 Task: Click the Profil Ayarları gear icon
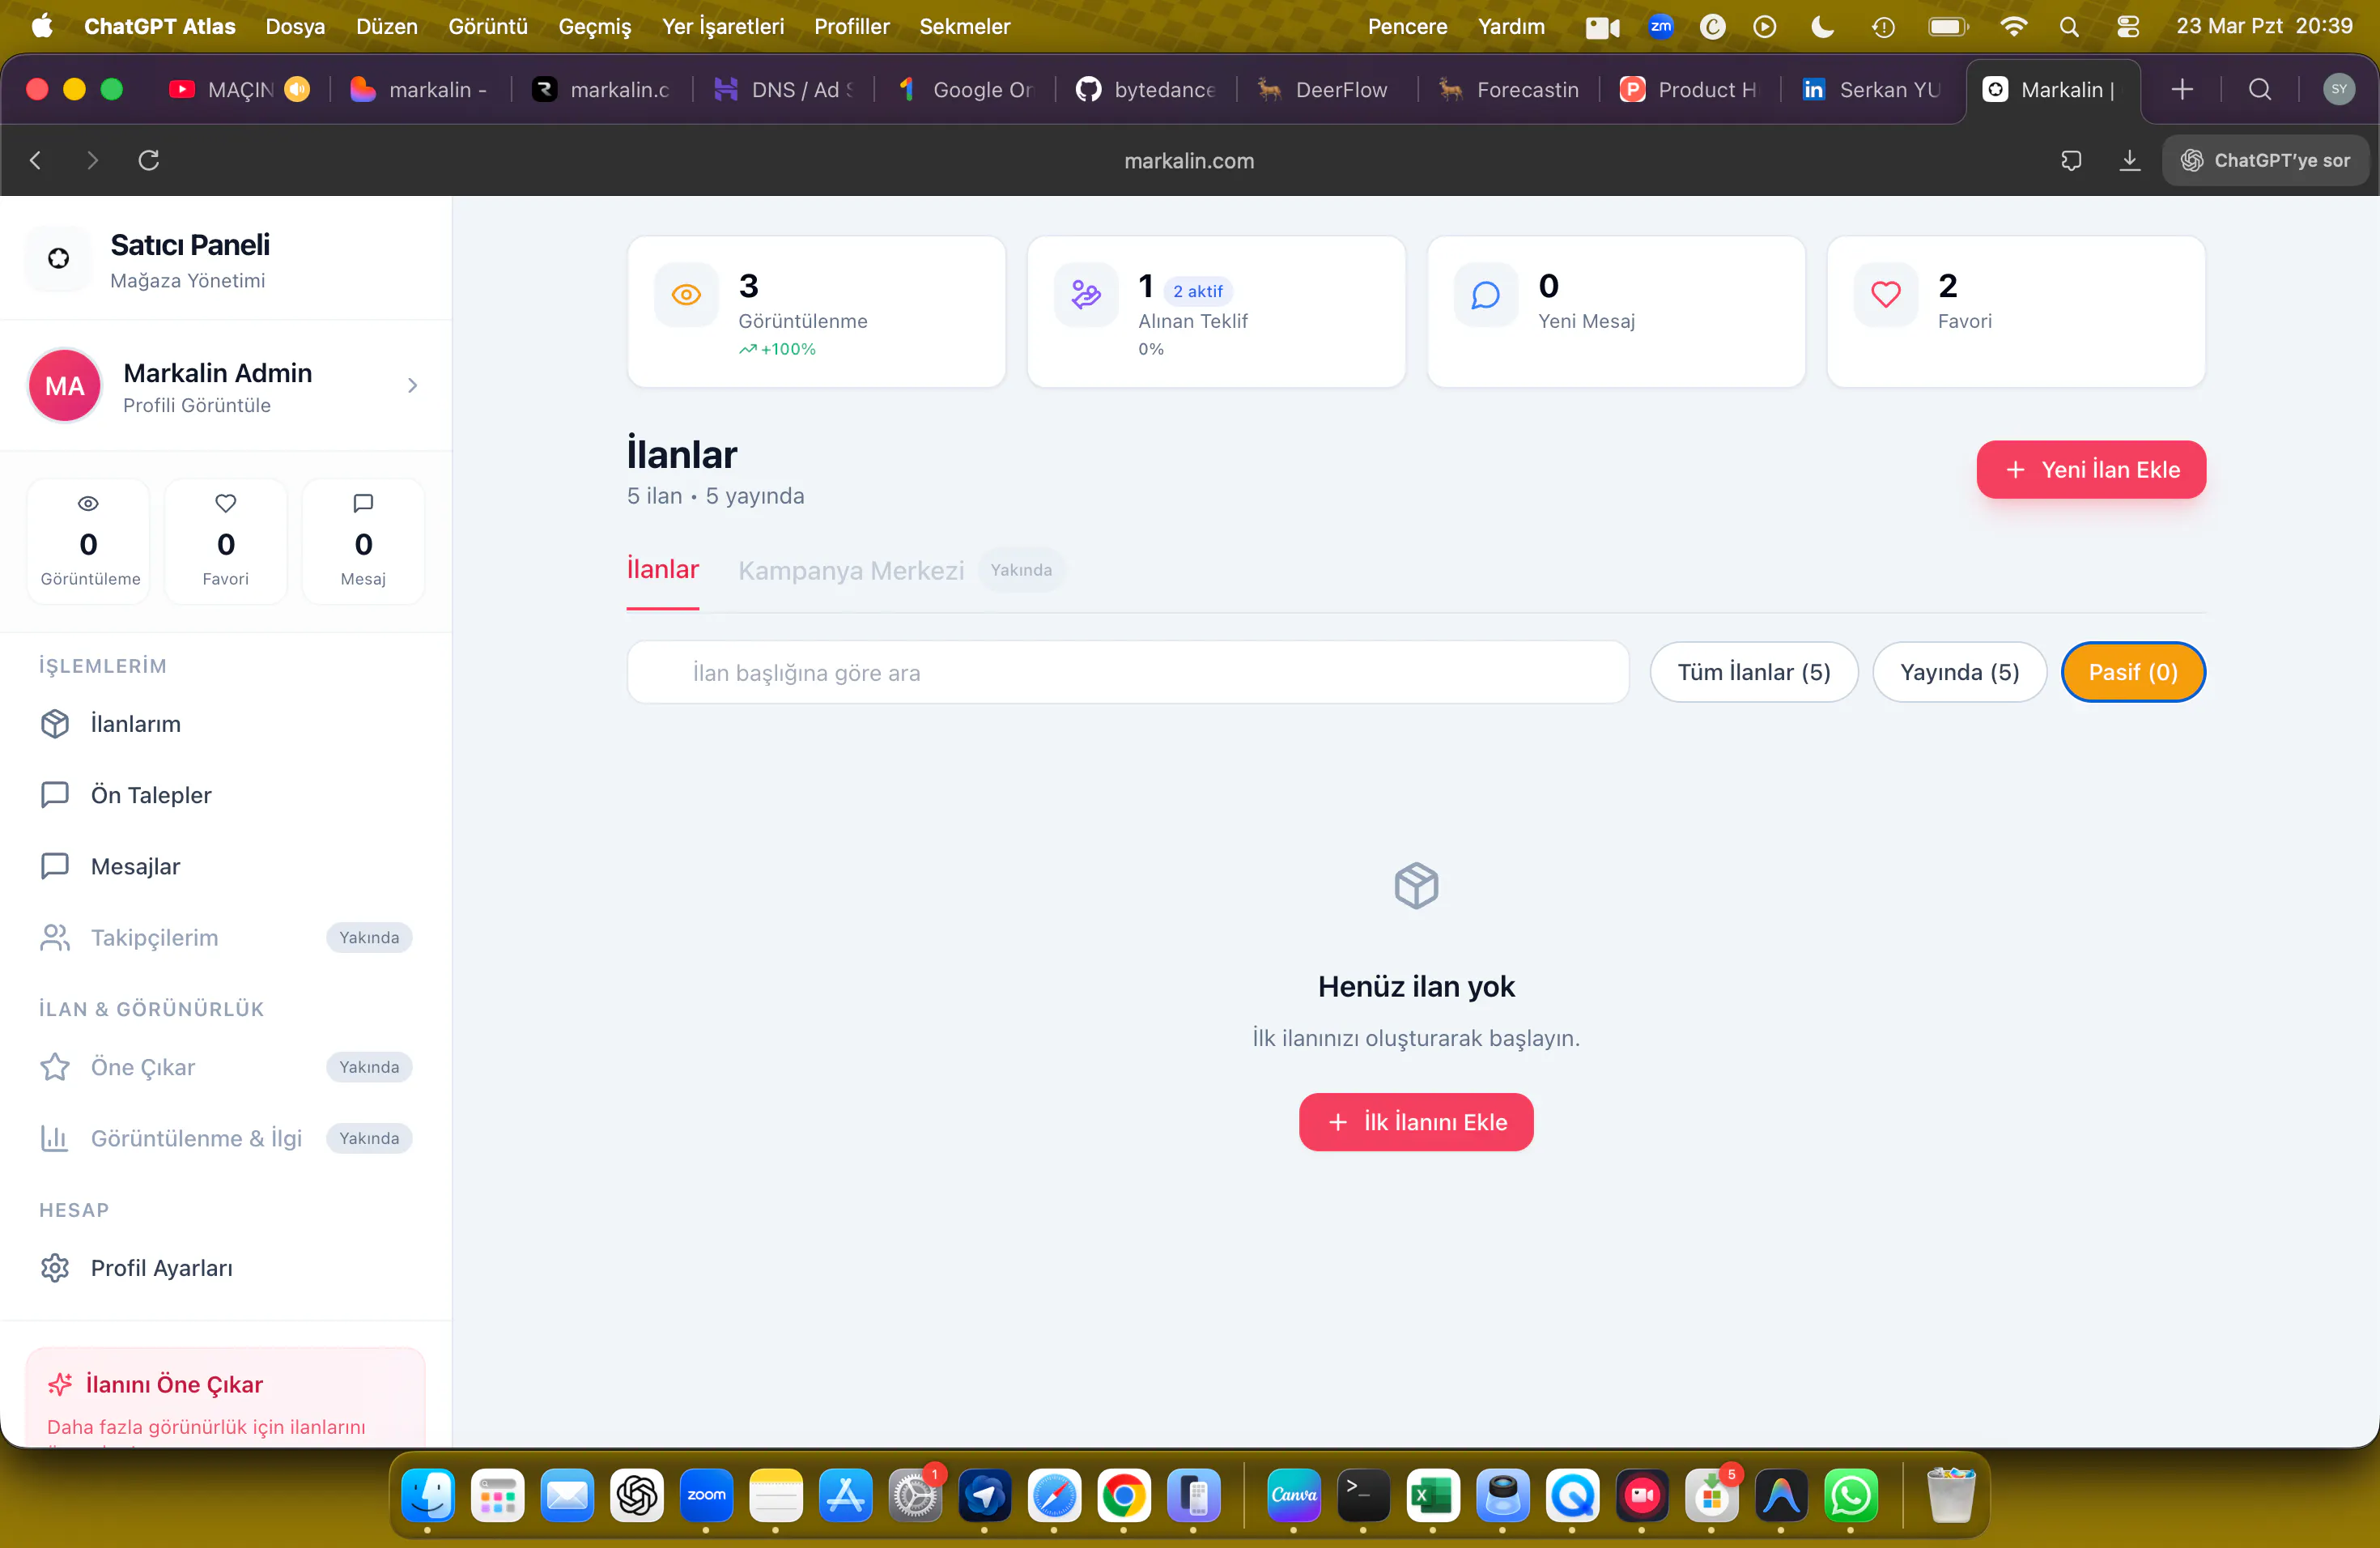[x=55, y=1268]
